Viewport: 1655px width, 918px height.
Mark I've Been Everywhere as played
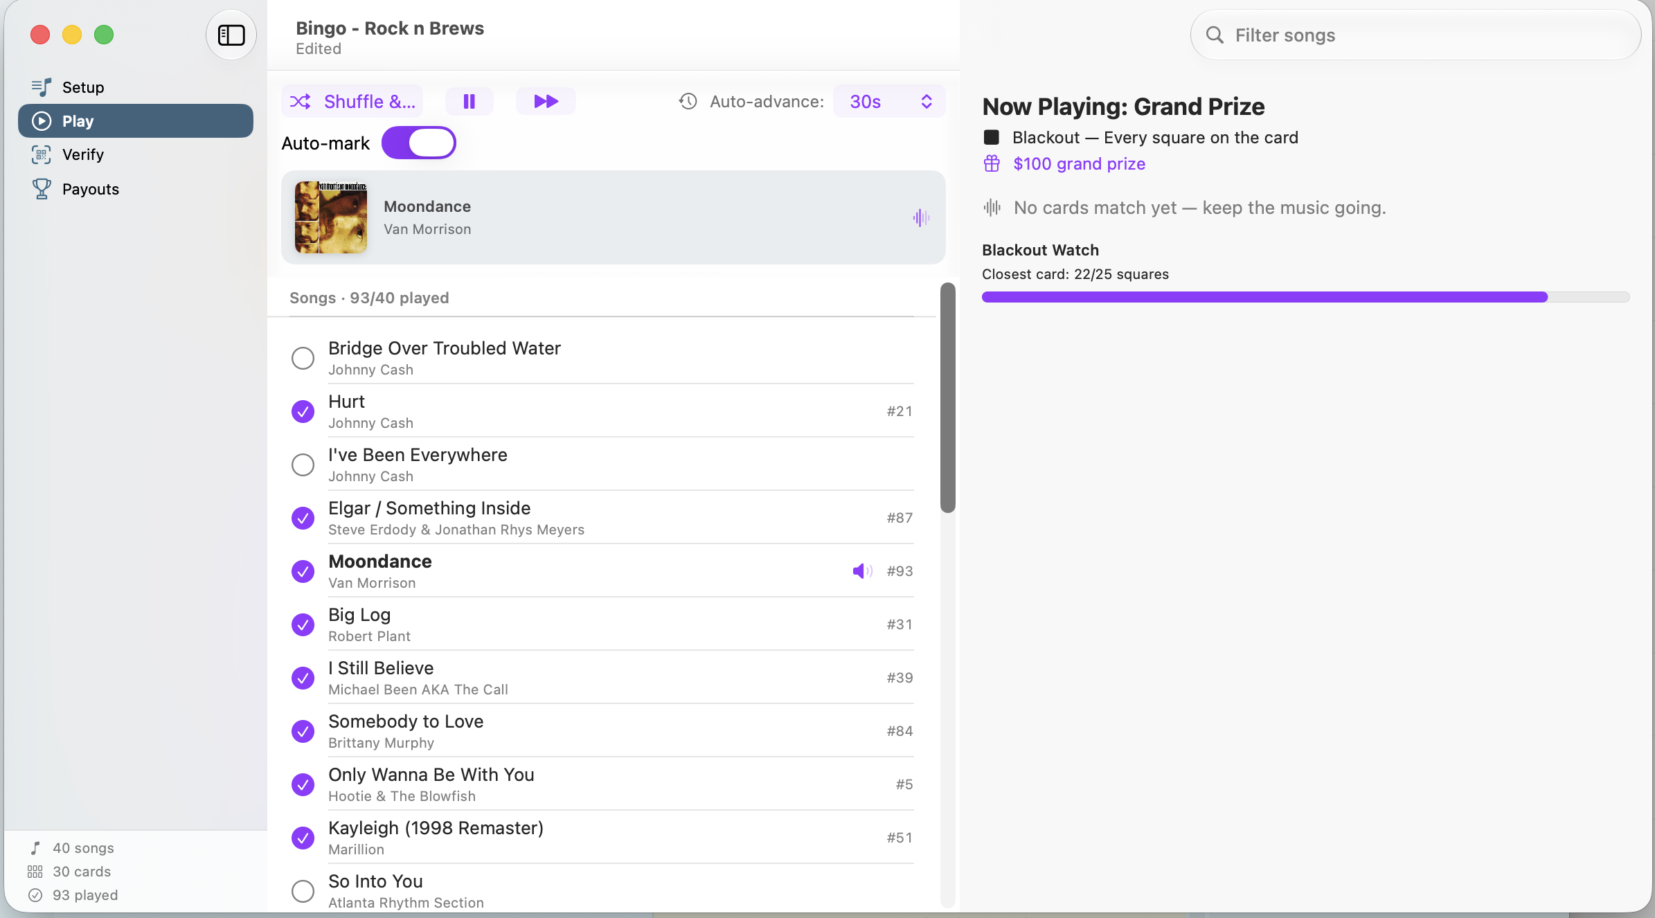pyautogui.click(x=303, y=465)
